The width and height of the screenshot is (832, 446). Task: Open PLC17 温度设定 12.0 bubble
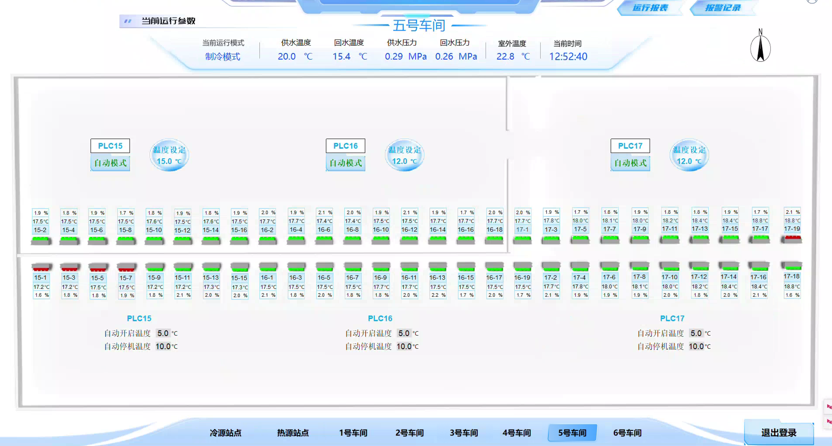pos(689,155)
